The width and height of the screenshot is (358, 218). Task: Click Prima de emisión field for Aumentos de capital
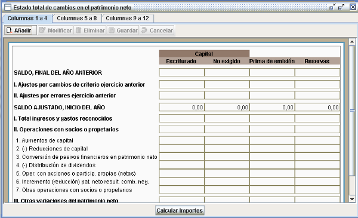272,140
